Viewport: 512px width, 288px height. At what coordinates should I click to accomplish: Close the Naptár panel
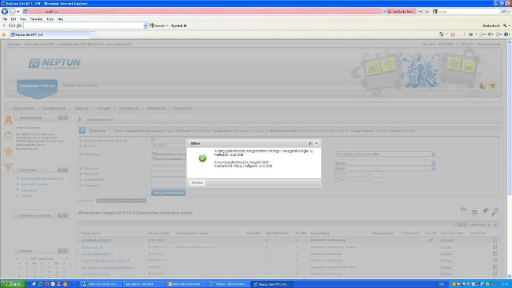click(65, 250)
